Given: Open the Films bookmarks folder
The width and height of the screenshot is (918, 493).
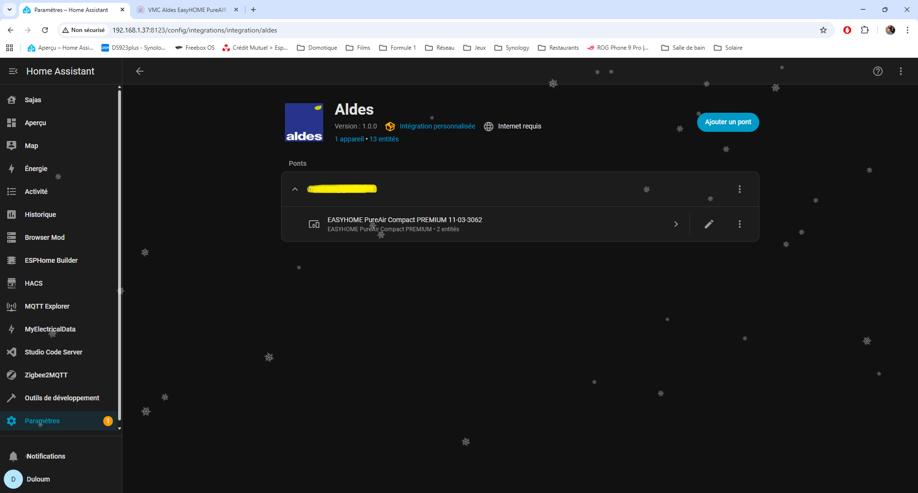Looking at the screenshot, I should click(x=358, y=48).
